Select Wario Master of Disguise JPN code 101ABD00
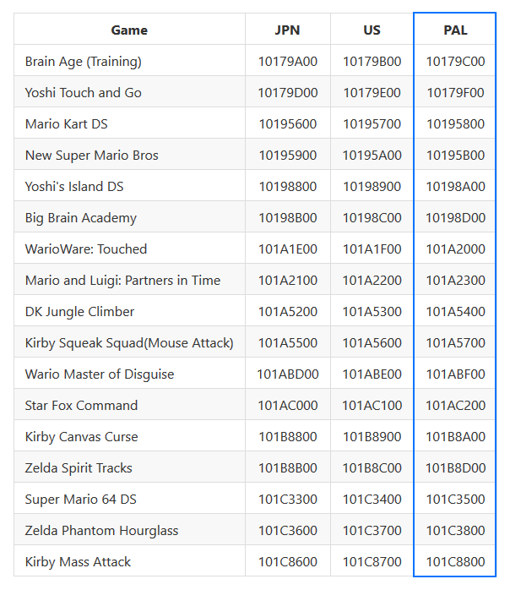The width and height of the screenshot is (510, 590). tap(288, 374)
